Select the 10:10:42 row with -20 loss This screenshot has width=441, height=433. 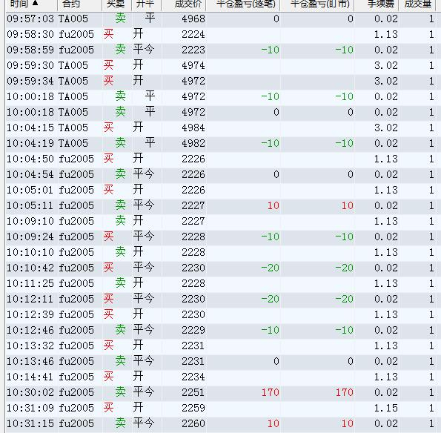[x=221, y=268]
